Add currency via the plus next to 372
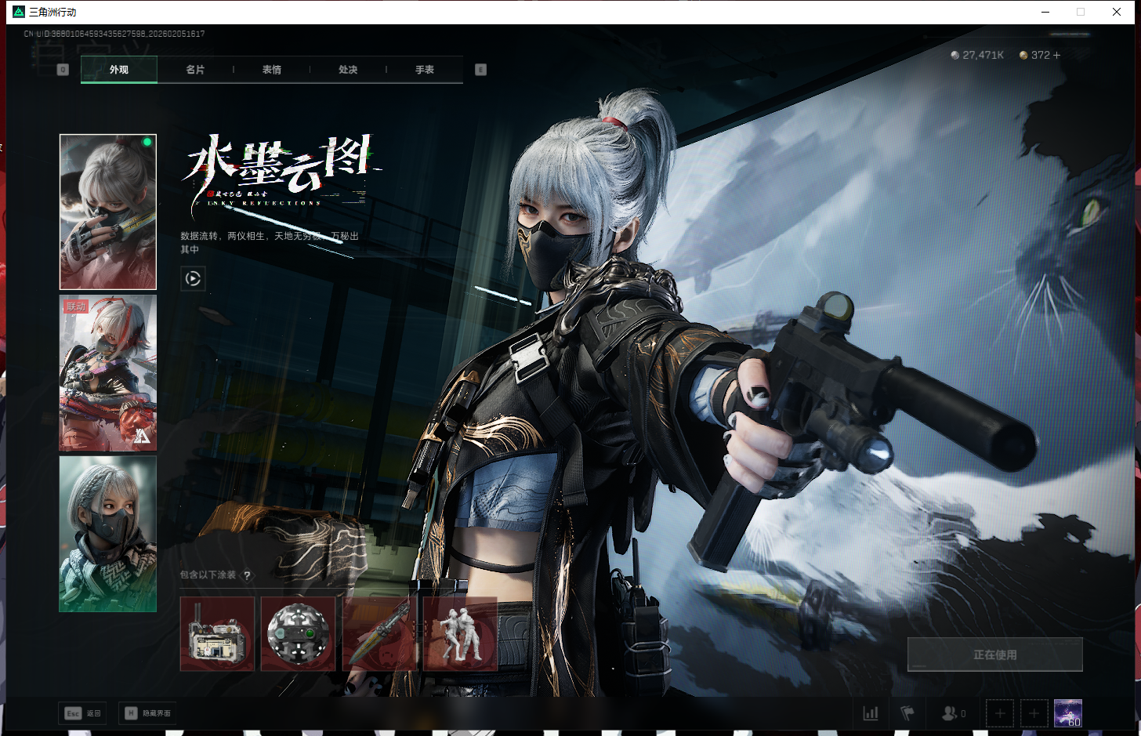Viewport: 1141px width, 736px height. coord(1057,55)
